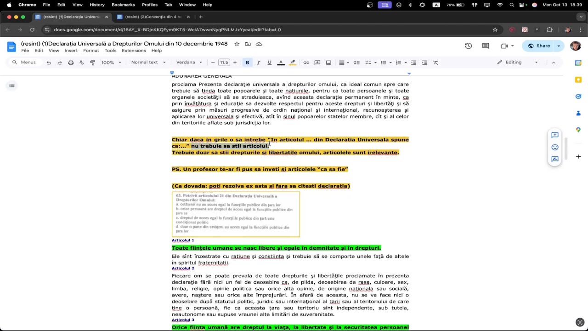The width and height of the screenshot is (588, 331).
Task: Open a new Chrome tab
Action: [x=201, y=17]
